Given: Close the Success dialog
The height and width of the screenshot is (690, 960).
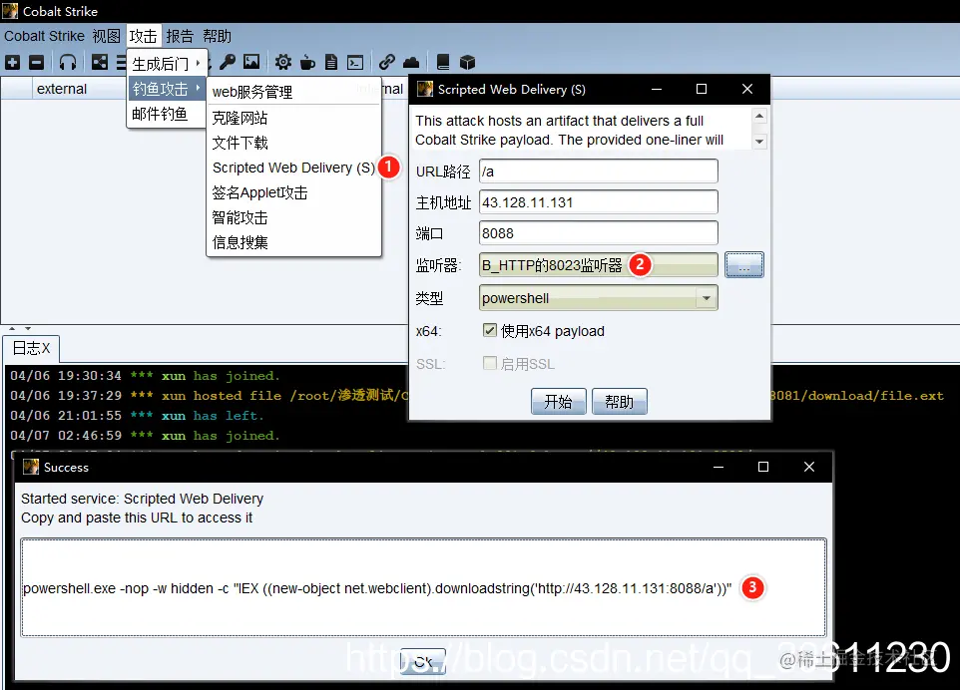Looking at the screenshot, I should coord(808,467).
